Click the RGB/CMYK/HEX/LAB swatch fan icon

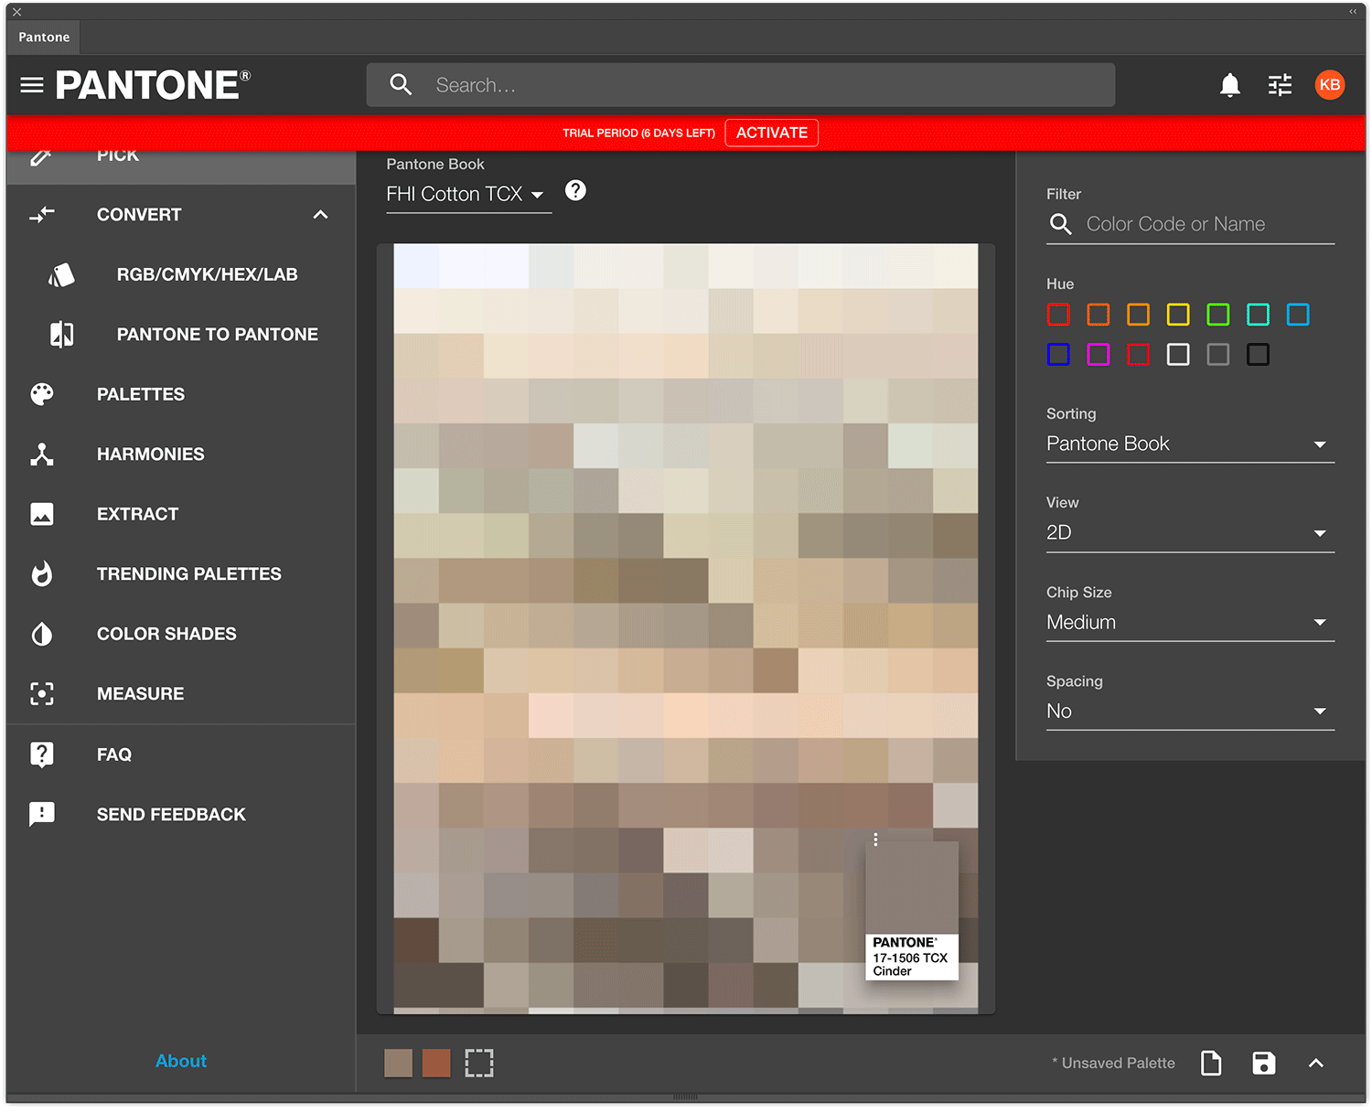(x=61, y=274)
